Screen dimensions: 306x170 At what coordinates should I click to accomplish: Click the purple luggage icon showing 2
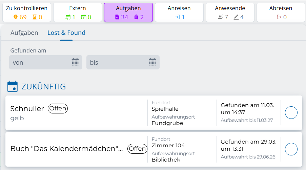[x=136, y=17]
